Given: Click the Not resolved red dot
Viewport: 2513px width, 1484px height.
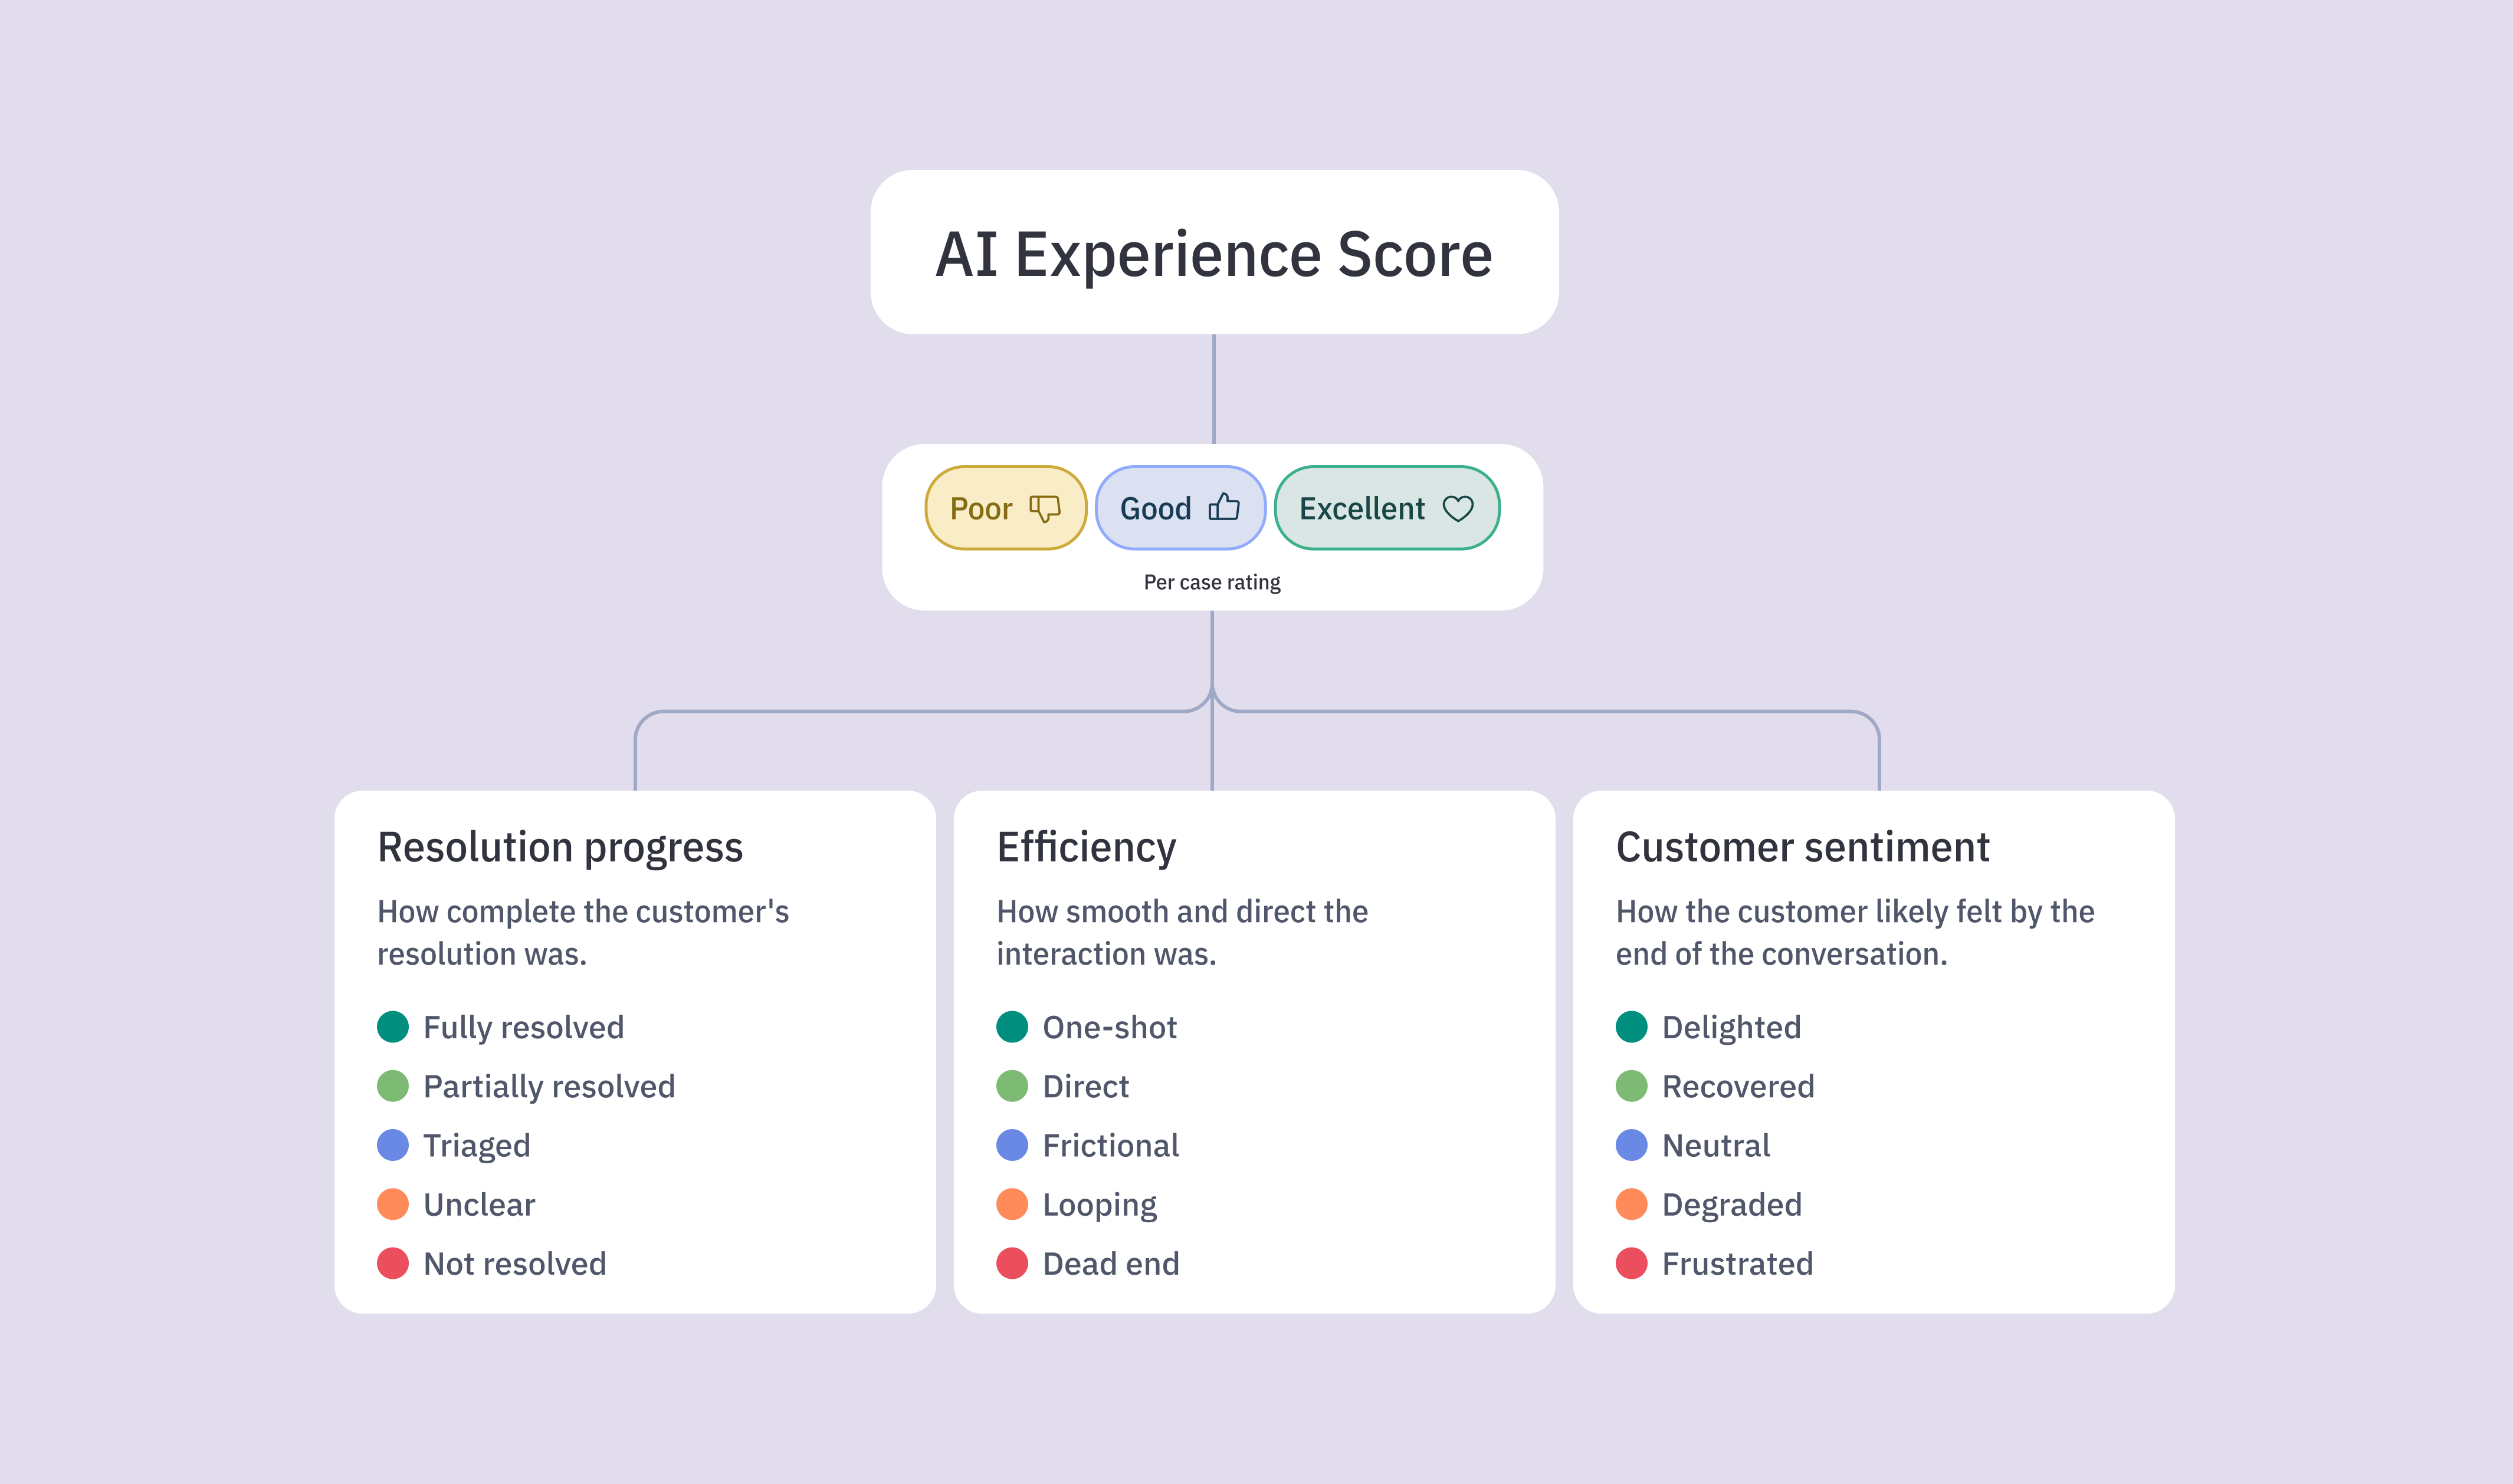Looking at the screenshot, I should (393, 1263).
